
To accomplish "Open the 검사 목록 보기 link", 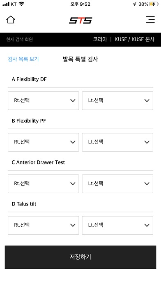I will click(23, 59).
